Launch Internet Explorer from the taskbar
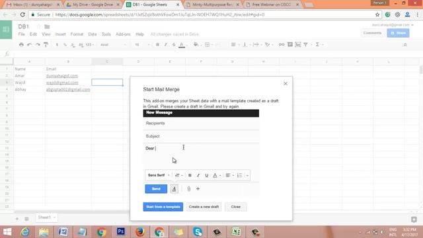 [x=25, y=232]
